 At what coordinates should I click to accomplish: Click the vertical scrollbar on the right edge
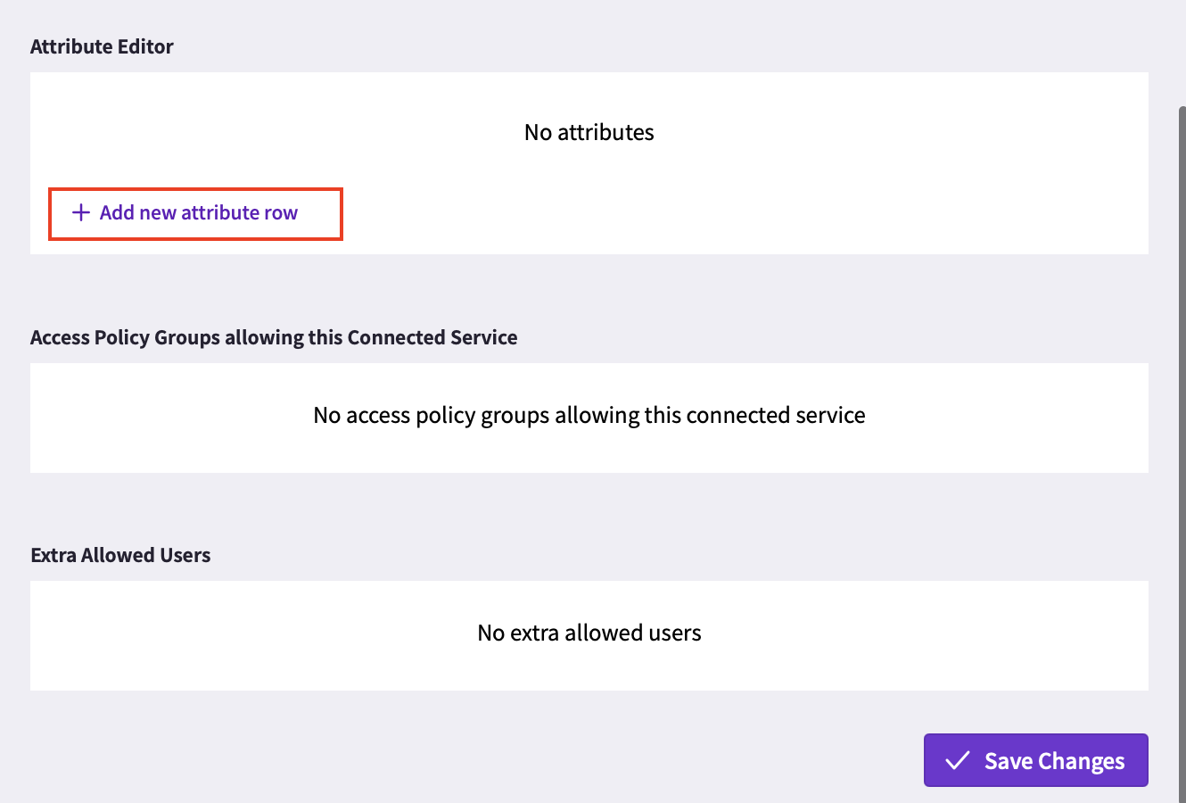[1182, 446]
